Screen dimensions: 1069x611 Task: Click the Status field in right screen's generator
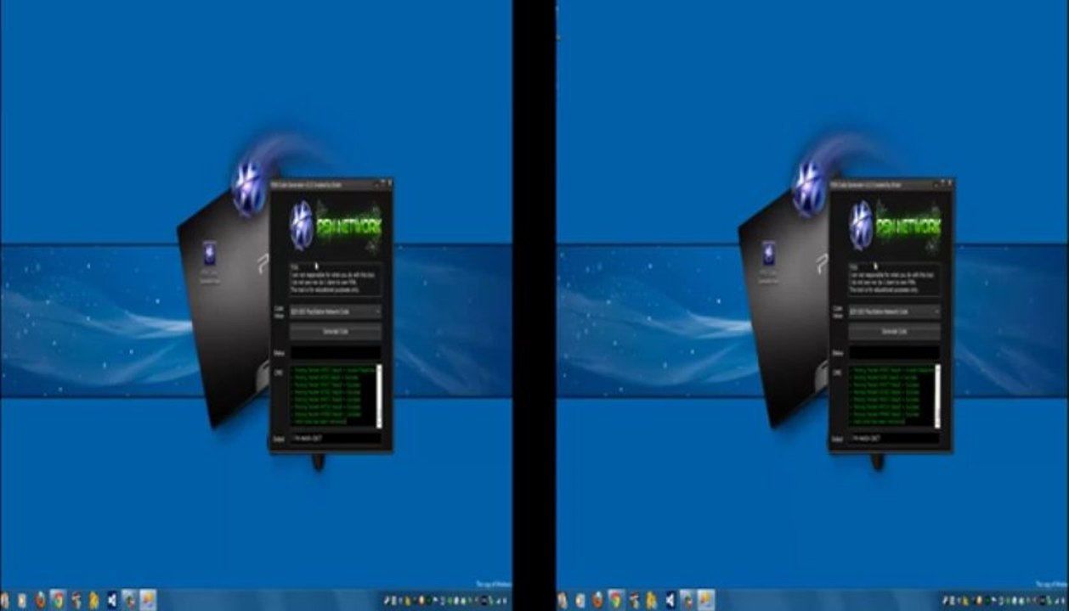(x=895, y=351)
